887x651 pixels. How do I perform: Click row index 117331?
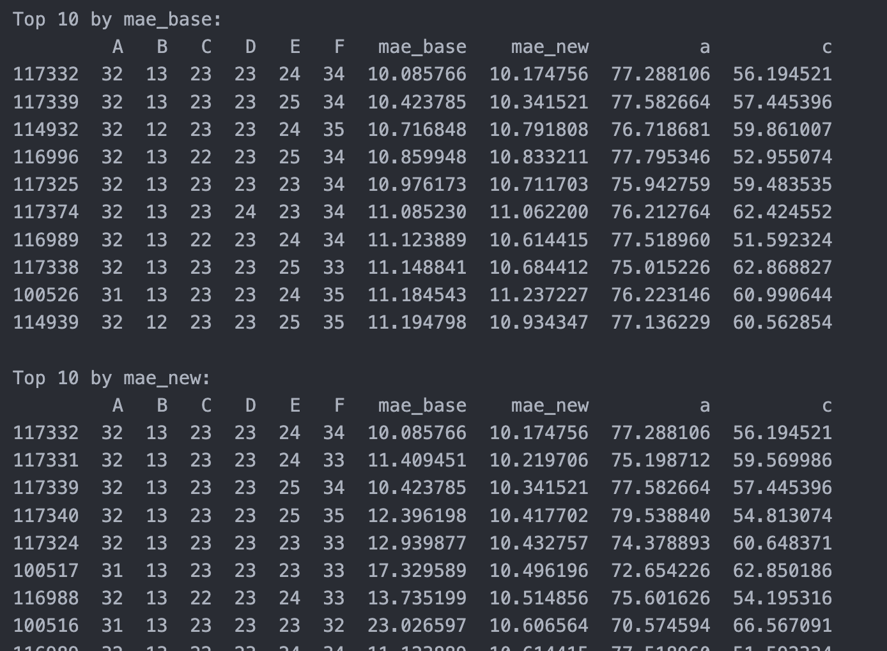[x=45, y=460]
